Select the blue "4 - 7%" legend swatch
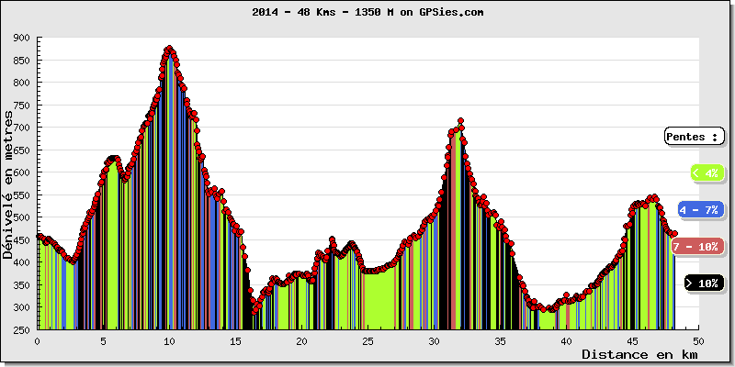This screenshot has height=367, width=735. click(x=700, y=209)
